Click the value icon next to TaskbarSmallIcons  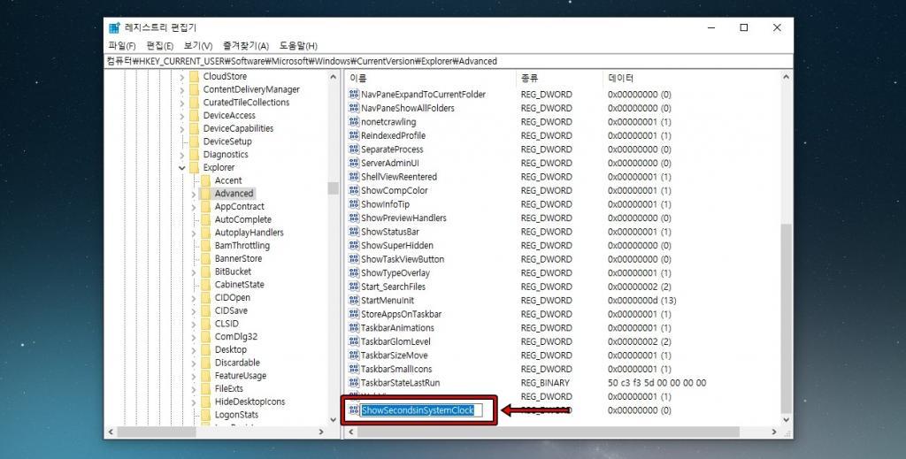(354, 369)
